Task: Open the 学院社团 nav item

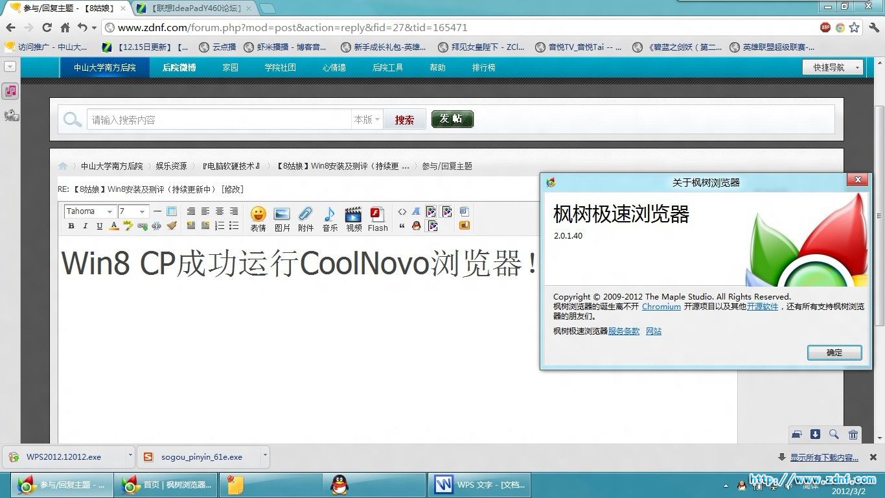Action: coord(281,67)
